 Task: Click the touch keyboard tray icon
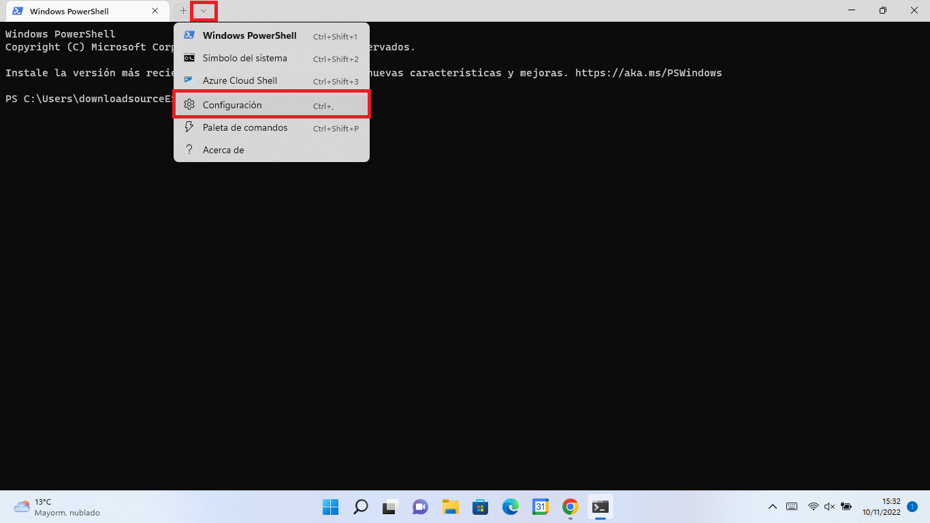pyautogui.click(x=792, y=507)
